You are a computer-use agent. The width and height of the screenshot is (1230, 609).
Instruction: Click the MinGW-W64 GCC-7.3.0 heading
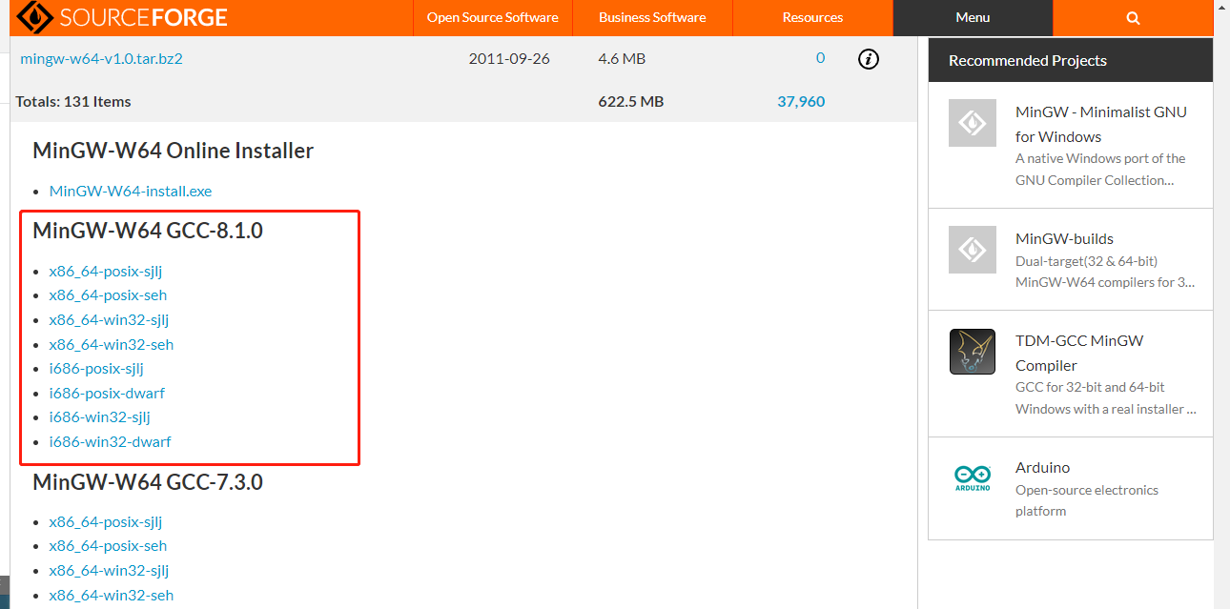148,482
